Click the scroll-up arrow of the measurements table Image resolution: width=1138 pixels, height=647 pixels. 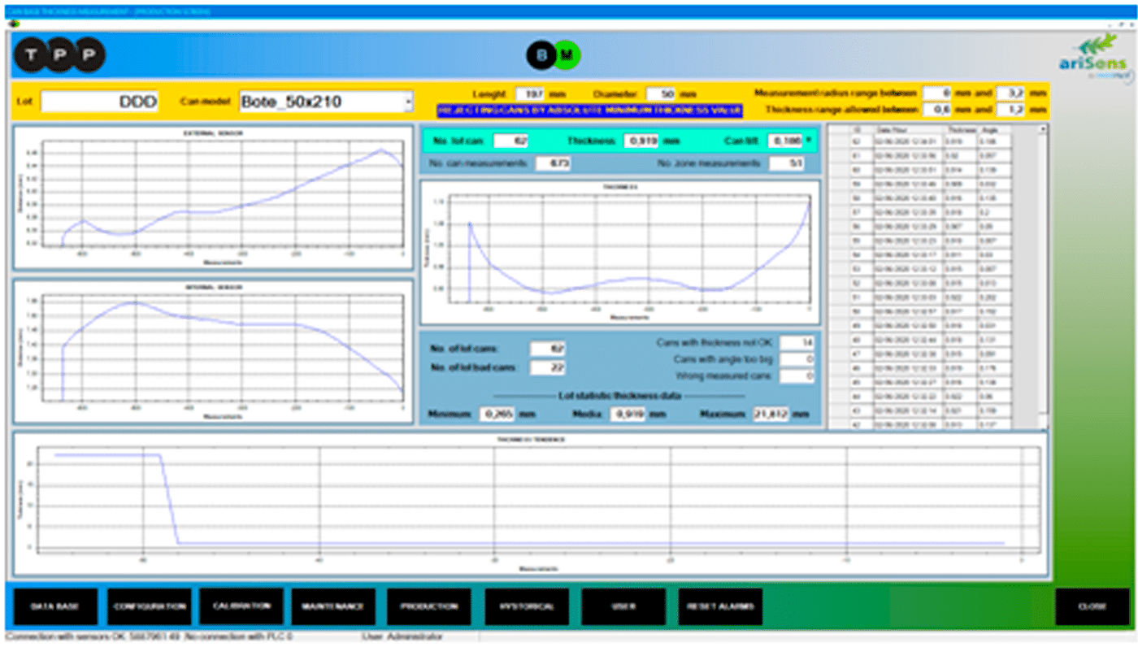pos(1043,129)
